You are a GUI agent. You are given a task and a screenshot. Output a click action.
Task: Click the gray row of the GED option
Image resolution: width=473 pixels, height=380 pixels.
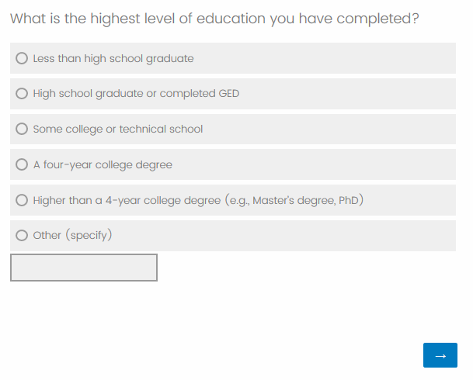350,94
